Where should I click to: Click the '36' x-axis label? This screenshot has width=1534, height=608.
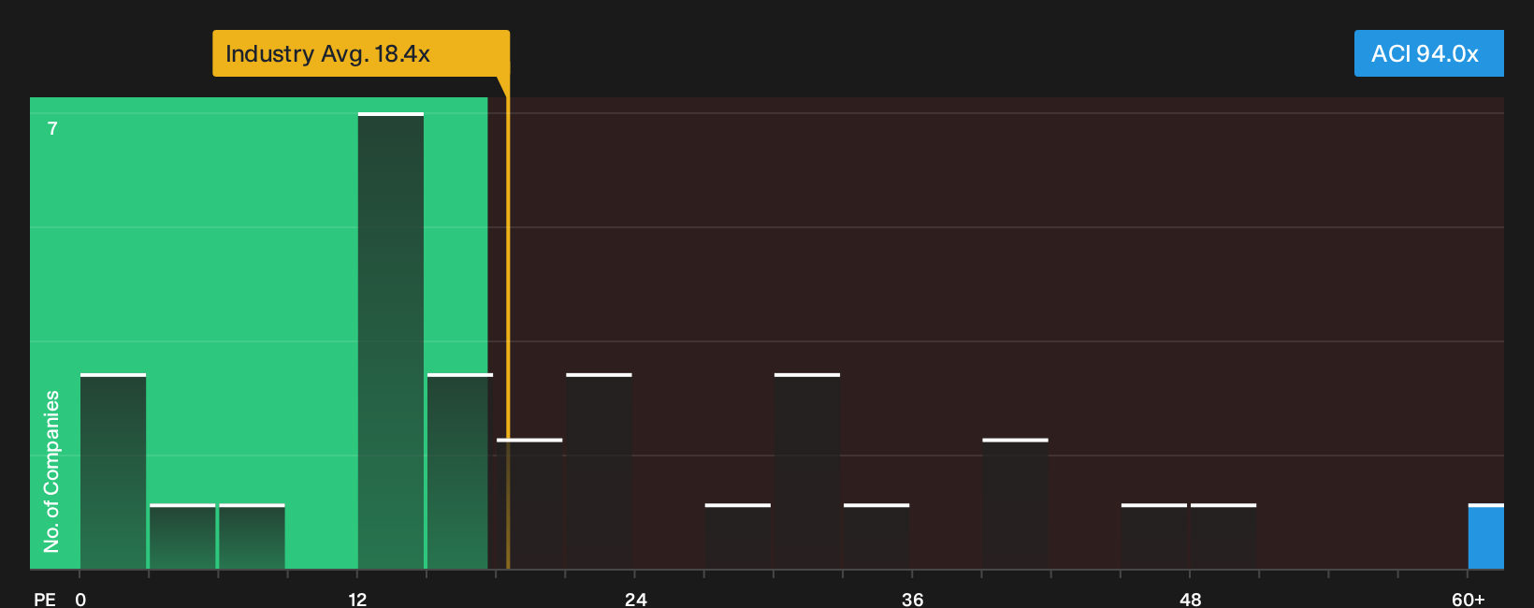coord(913,599)
